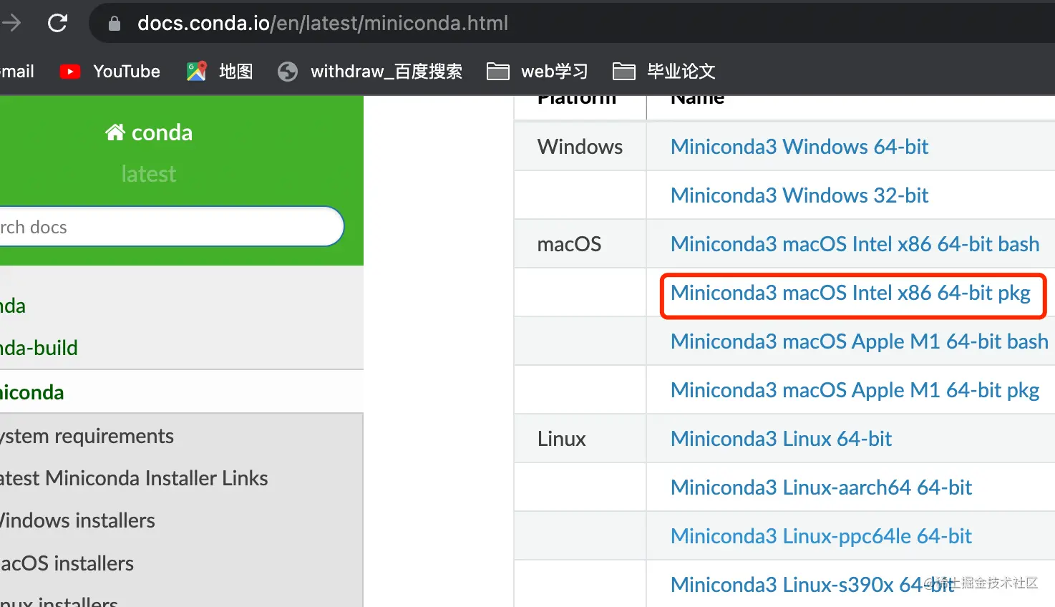The height and width of the screenshot is (607, 1055).
Task: Click the Windows platform cell
Action: tap(580, 147)
